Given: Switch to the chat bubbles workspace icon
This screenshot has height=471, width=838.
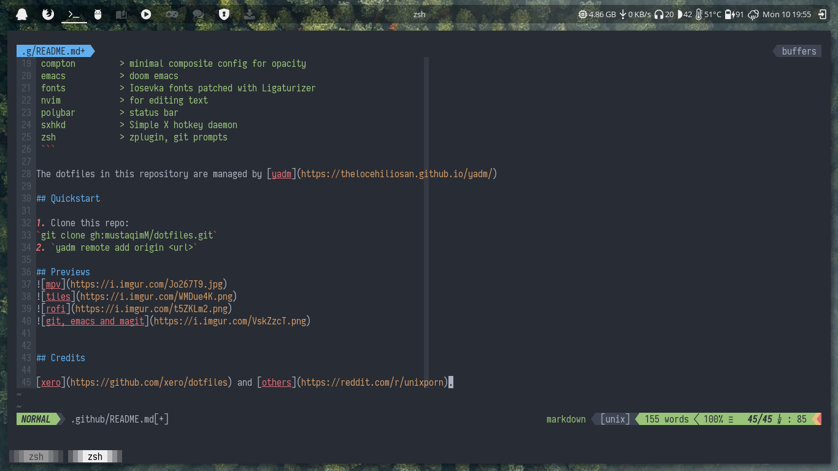Looking at the screenshot, I should [x=198, y=14].
